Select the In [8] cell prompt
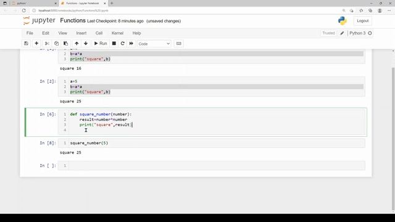 [x=48, y=143]
